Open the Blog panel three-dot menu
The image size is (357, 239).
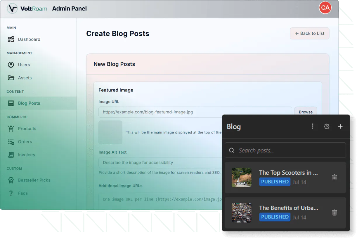pyautogui.click(x=313, y=126)
